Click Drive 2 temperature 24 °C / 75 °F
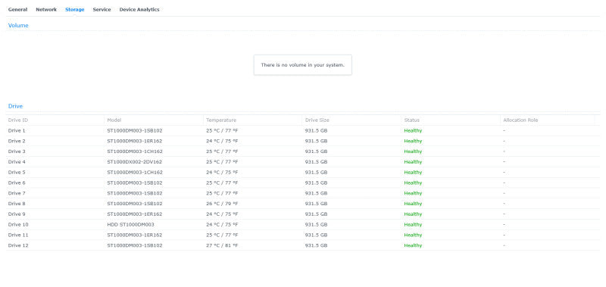The width and height of the screenshot is (606, 287). (x=222, y=141)
